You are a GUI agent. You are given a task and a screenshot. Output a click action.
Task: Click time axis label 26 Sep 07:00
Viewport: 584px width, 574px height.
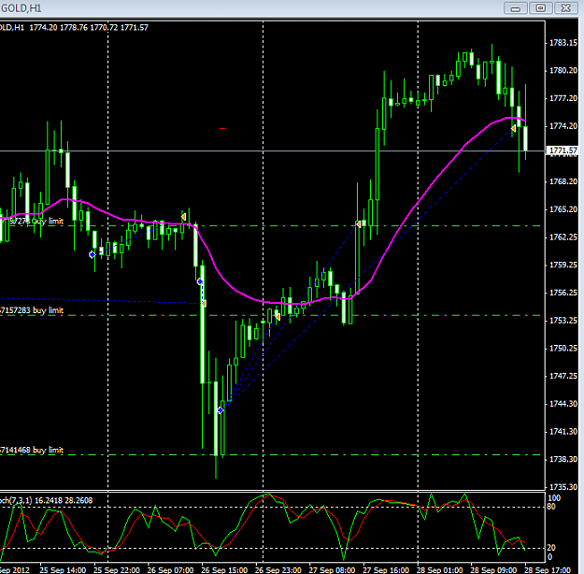tap(171, 570)
